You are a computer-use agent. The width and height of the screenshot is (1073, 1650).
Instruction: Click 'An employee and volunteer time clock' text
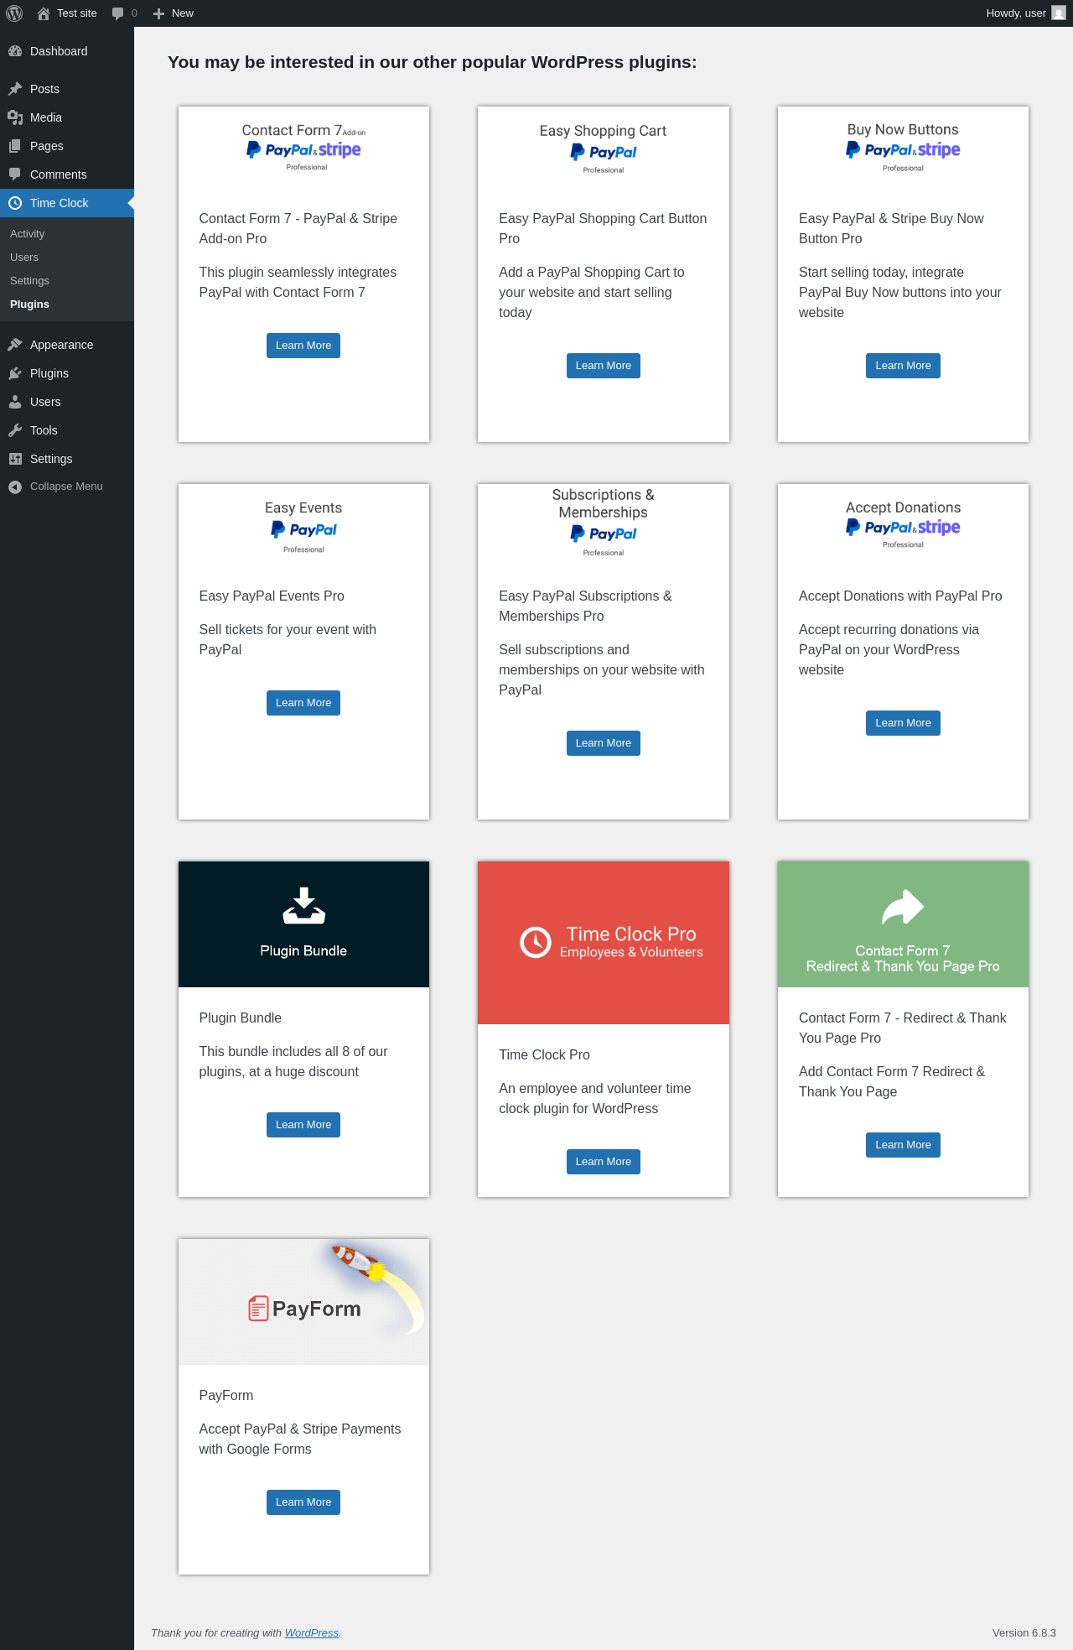coord(595,1098)
